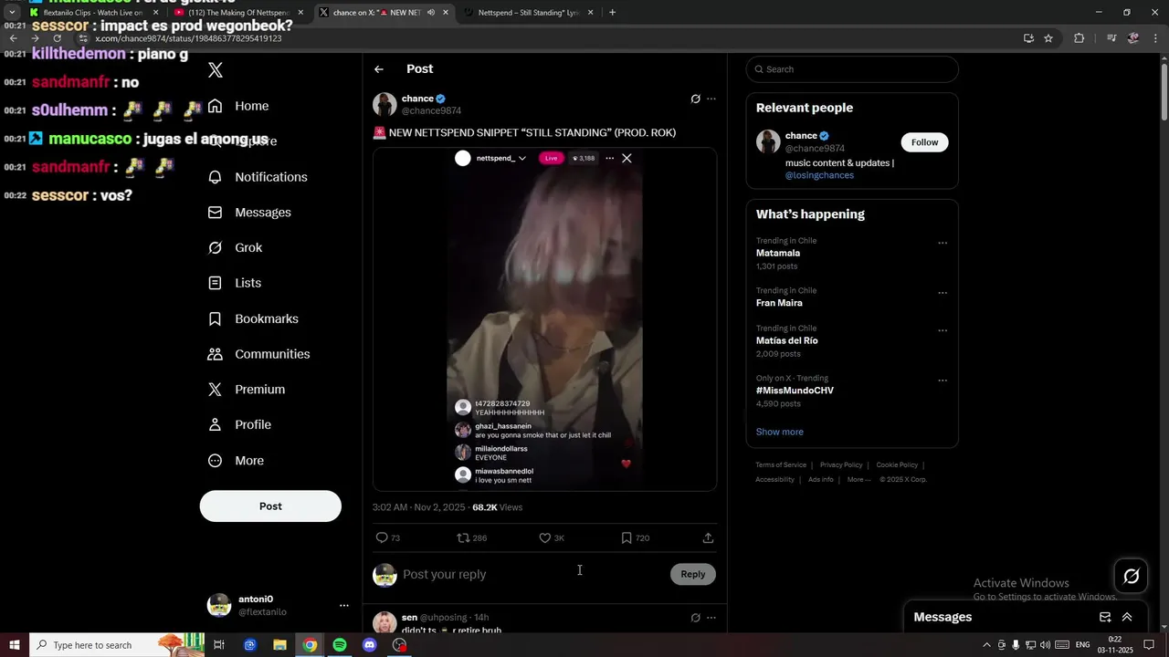Click Grok explain icon on chance's post
The height and width of the screenshot is (657, 1169).
[x=695, y=99]
